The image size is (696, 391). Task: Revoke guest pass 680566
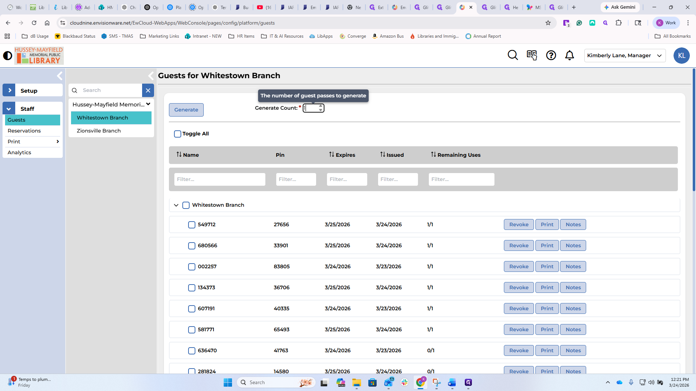519,245
